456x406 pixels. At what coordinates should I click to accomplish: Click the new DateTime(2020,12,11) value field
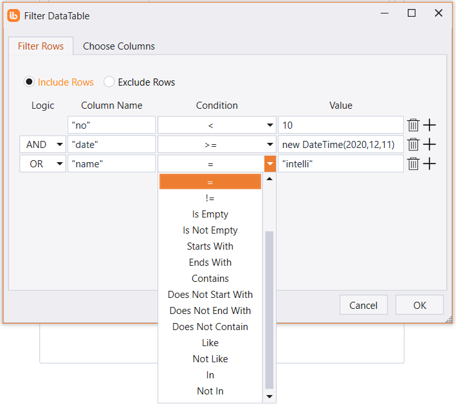coord(340,144)
